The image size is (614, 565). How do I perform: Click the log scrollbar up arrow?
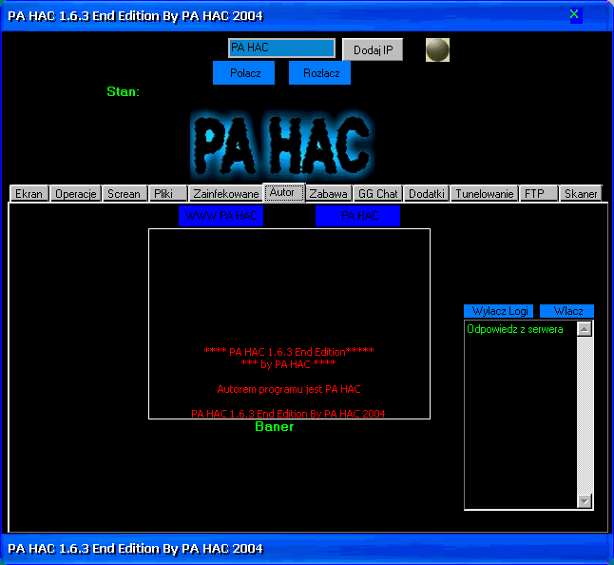click(585, 329)
